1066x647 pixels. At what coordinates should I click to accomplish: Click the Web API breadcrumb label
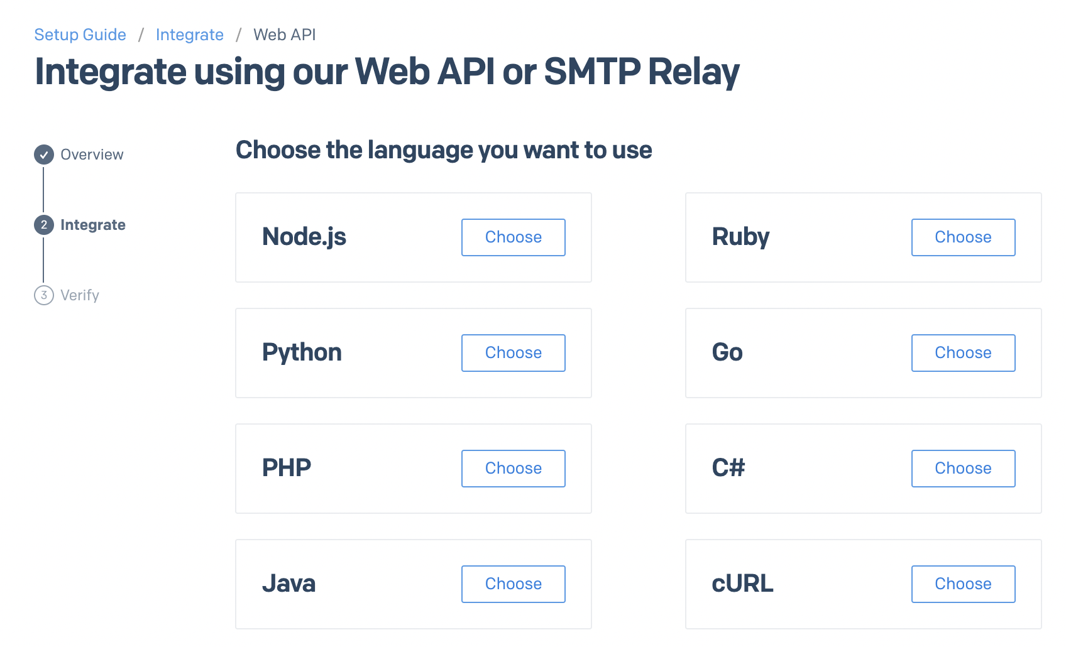point(284,35)
